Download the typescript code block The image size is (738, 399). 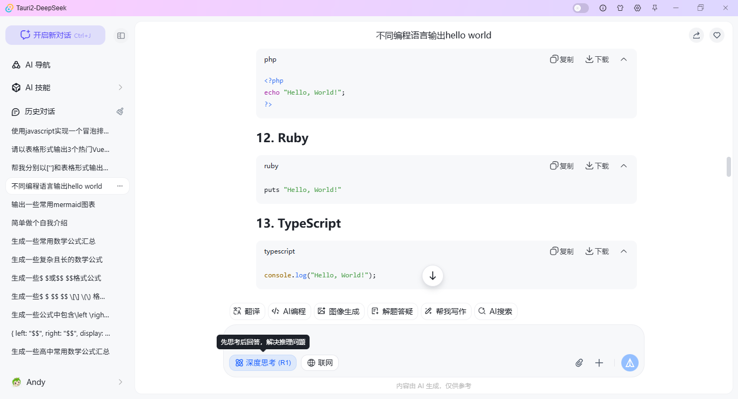coord(597,251)
